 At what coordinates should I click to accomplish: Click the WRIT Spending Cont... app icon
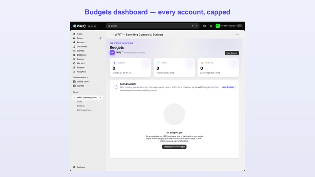tap(74, 98)
